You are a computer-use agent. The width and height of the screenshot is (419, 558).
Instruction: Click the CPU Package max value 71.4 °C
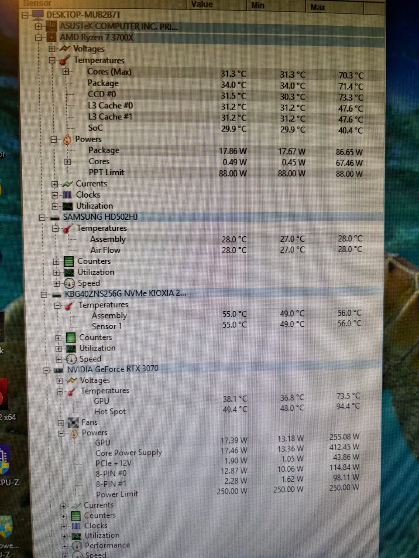[x=351, y=86]
